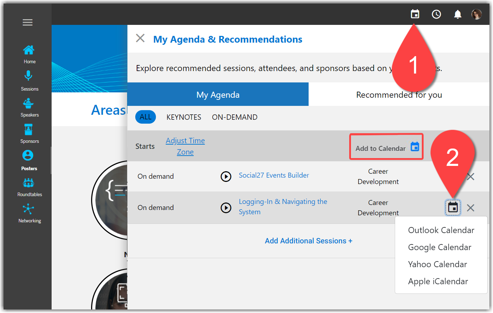Go to Home in sidebar
This screenshot has width=493, height=313.
(28, 54)
